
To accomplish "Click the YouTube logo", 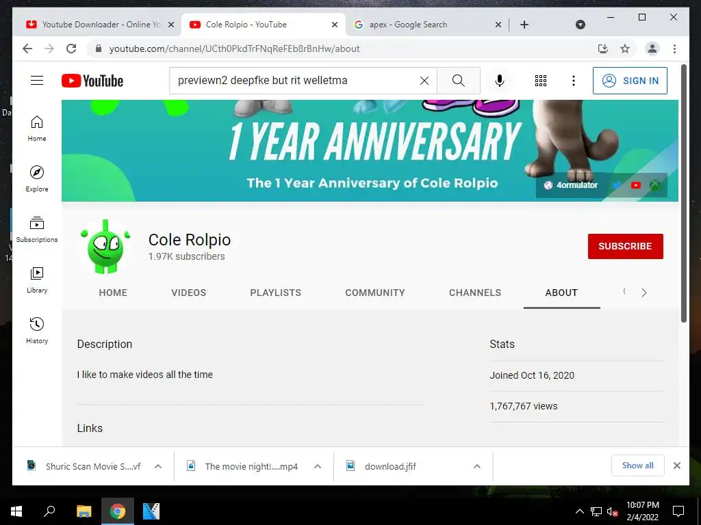I will coord(92,81).
